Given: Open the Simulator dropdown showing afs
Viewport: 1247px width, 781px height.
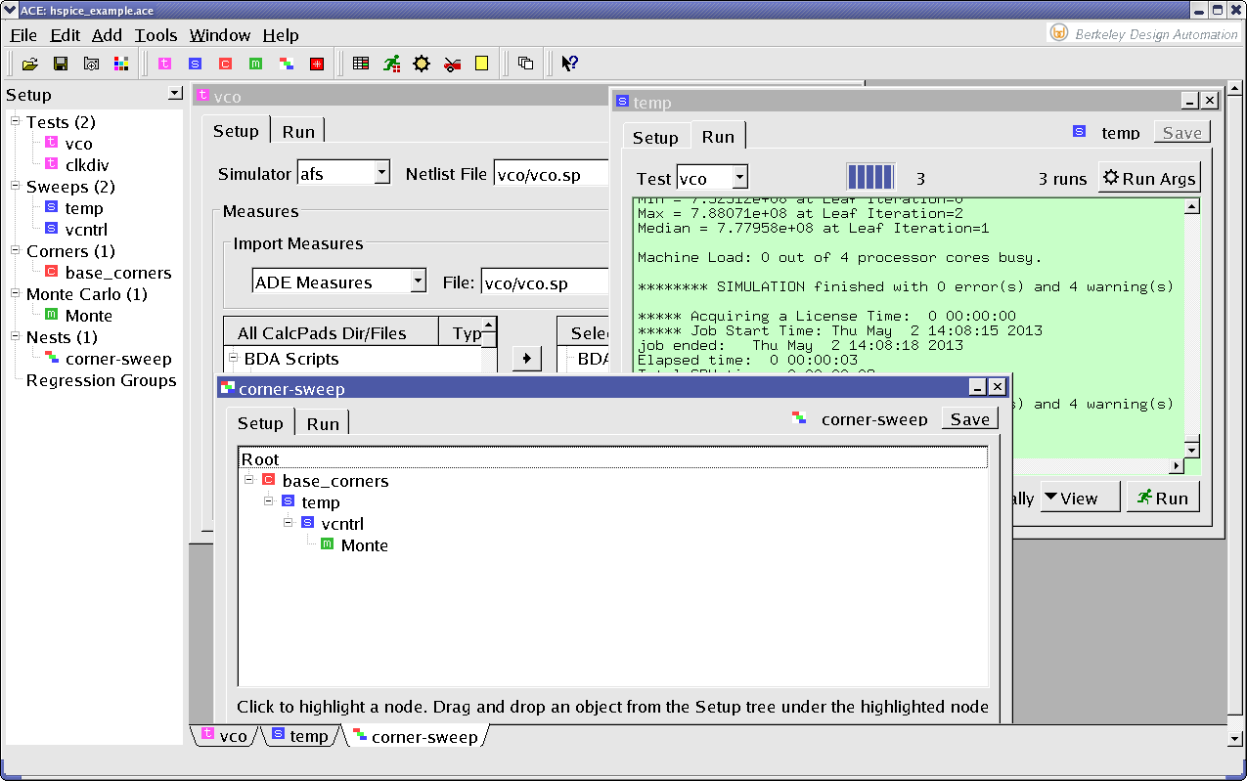Looking at the screenshot, I should [380, 174].
